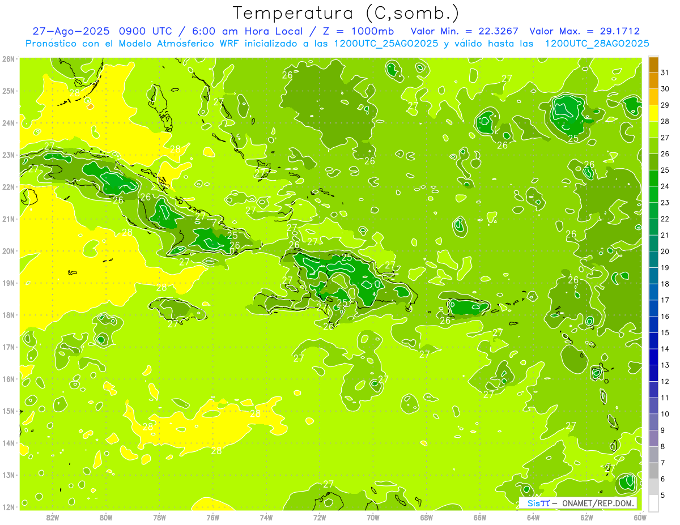
Task: Click the "18N" latitude axis label
Action: pos(8,315)
